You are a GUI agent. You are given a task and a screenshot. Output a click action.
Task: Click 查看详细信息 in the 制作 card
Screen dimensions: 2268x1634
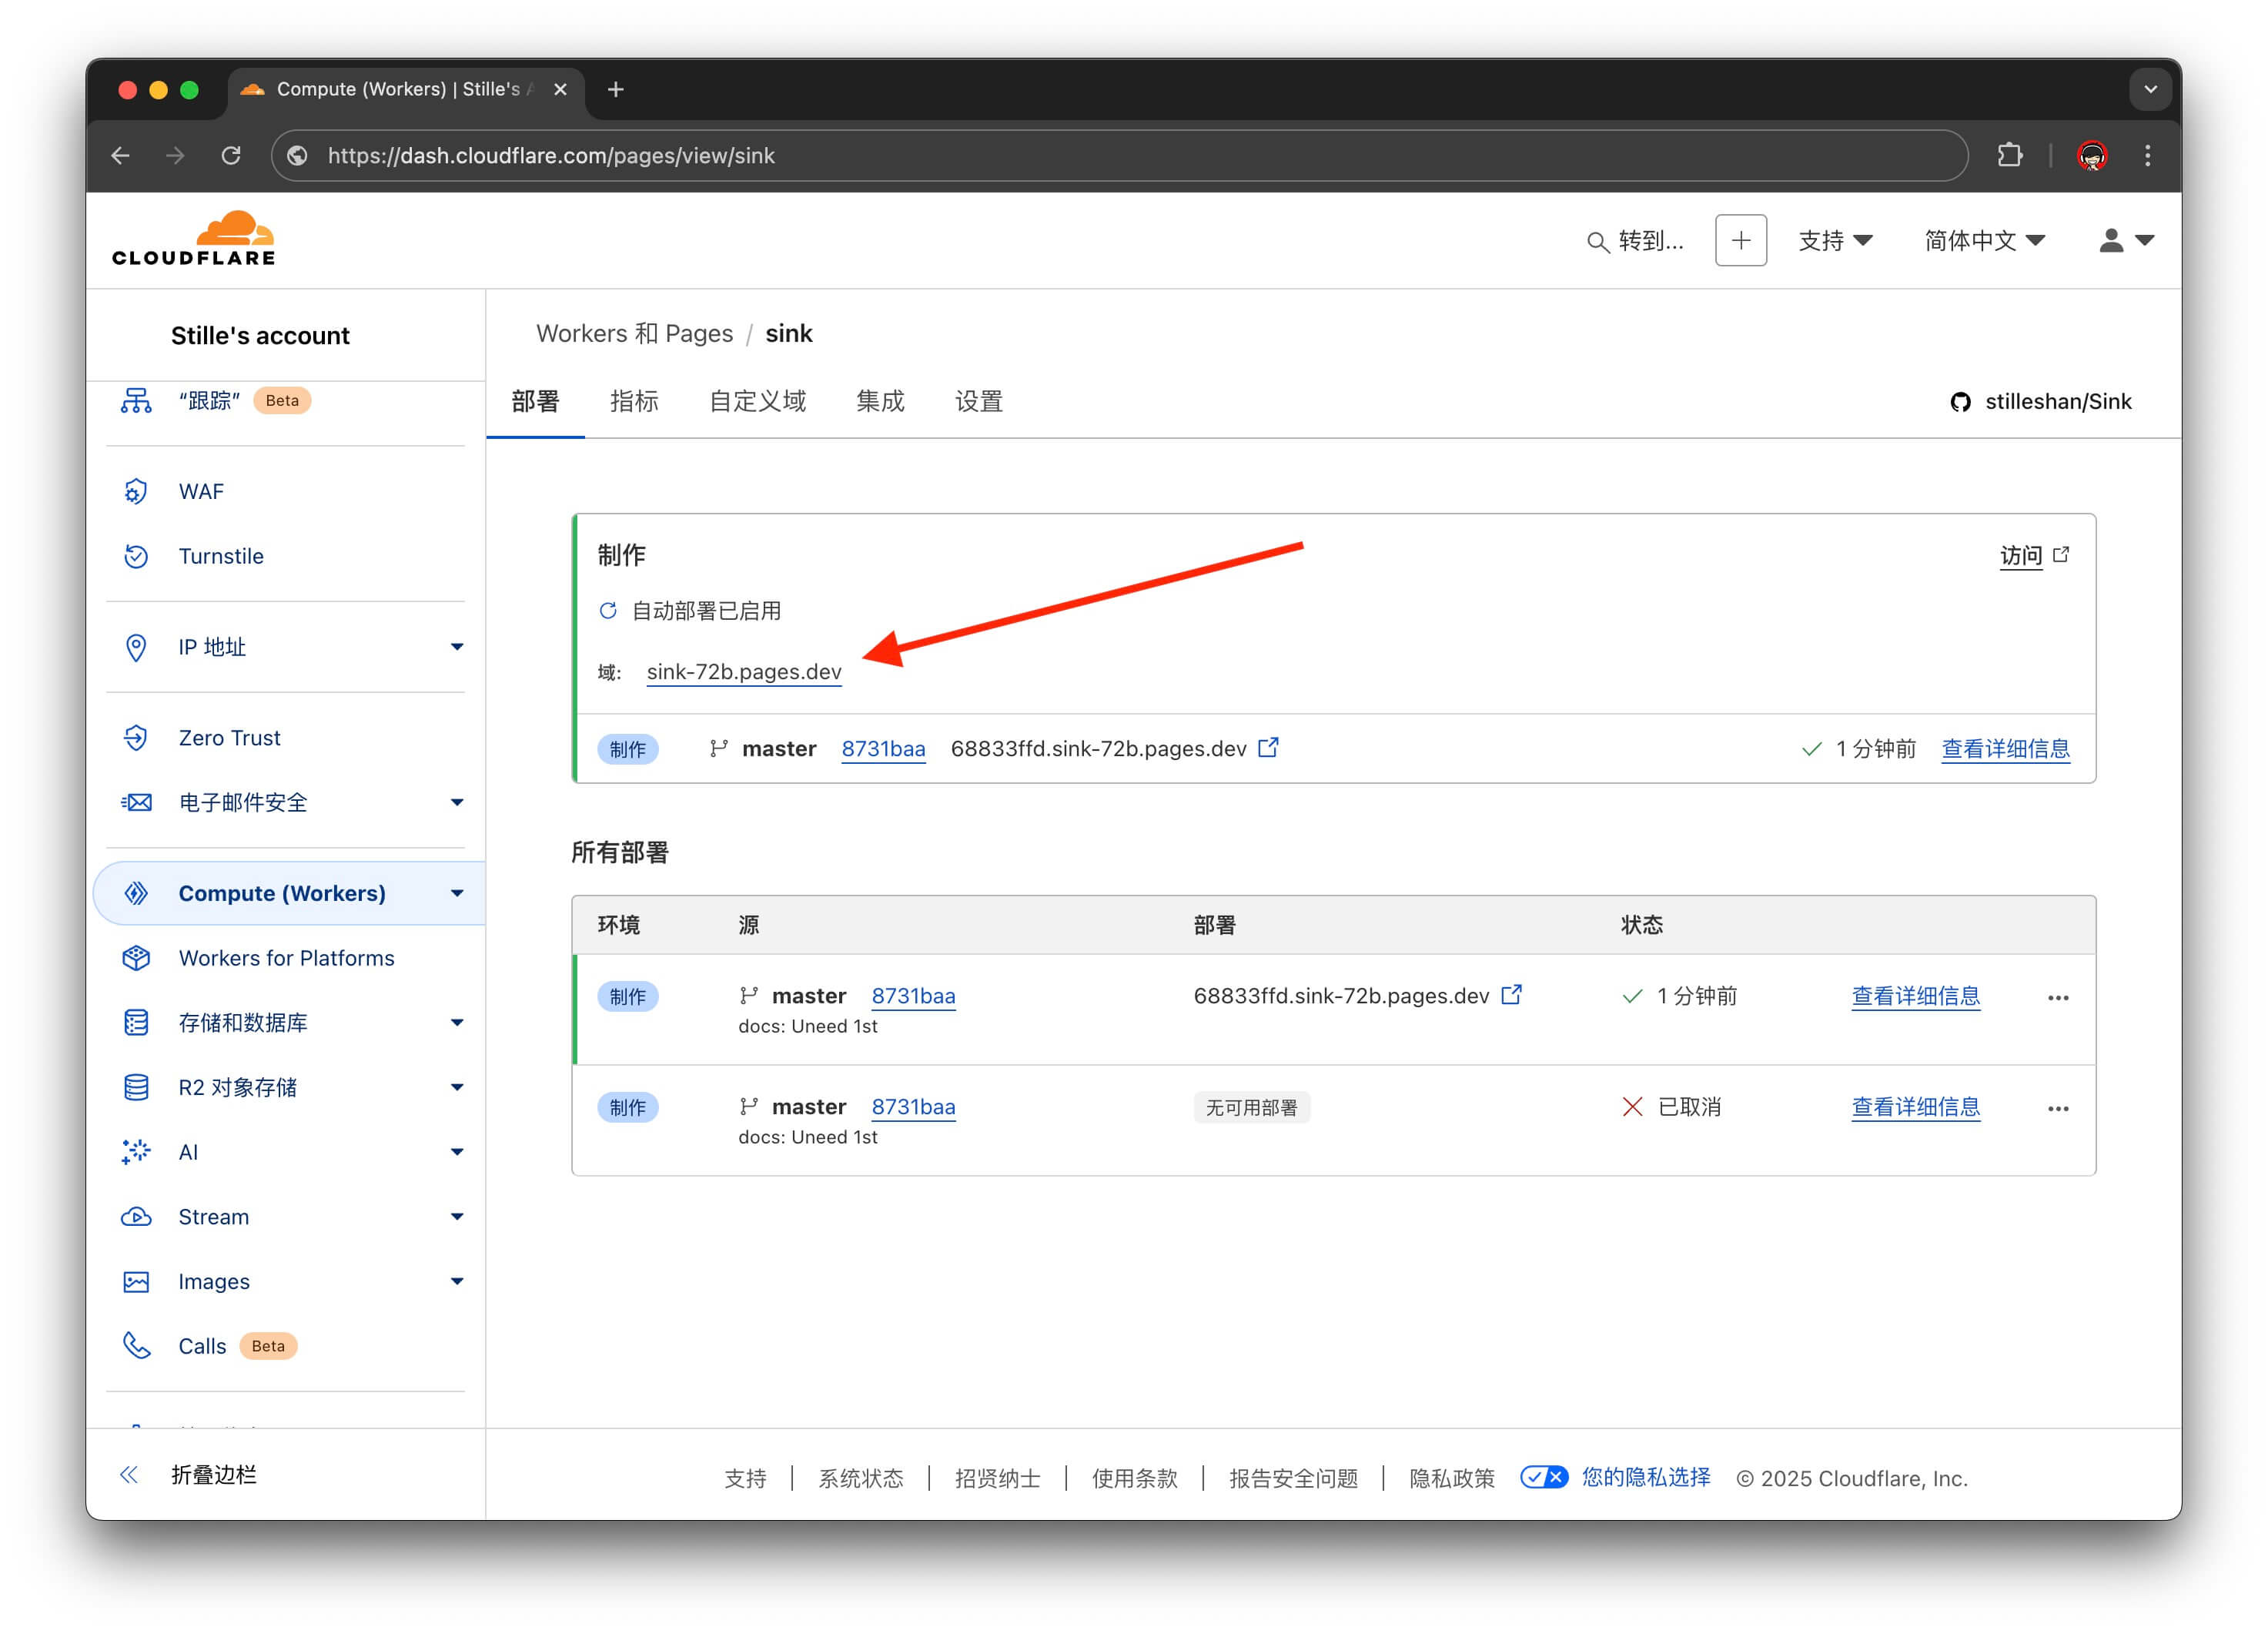(2005, 749)
